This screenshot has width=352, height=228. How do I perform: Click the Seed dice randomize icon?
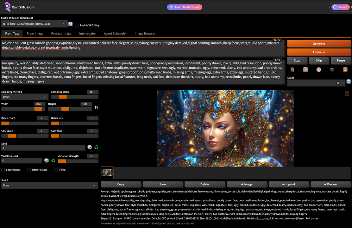coord(90,148)
